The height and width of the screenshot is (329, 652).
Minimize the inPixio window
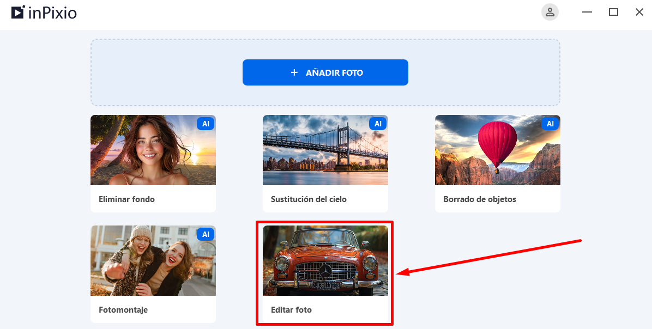[587, 12]
